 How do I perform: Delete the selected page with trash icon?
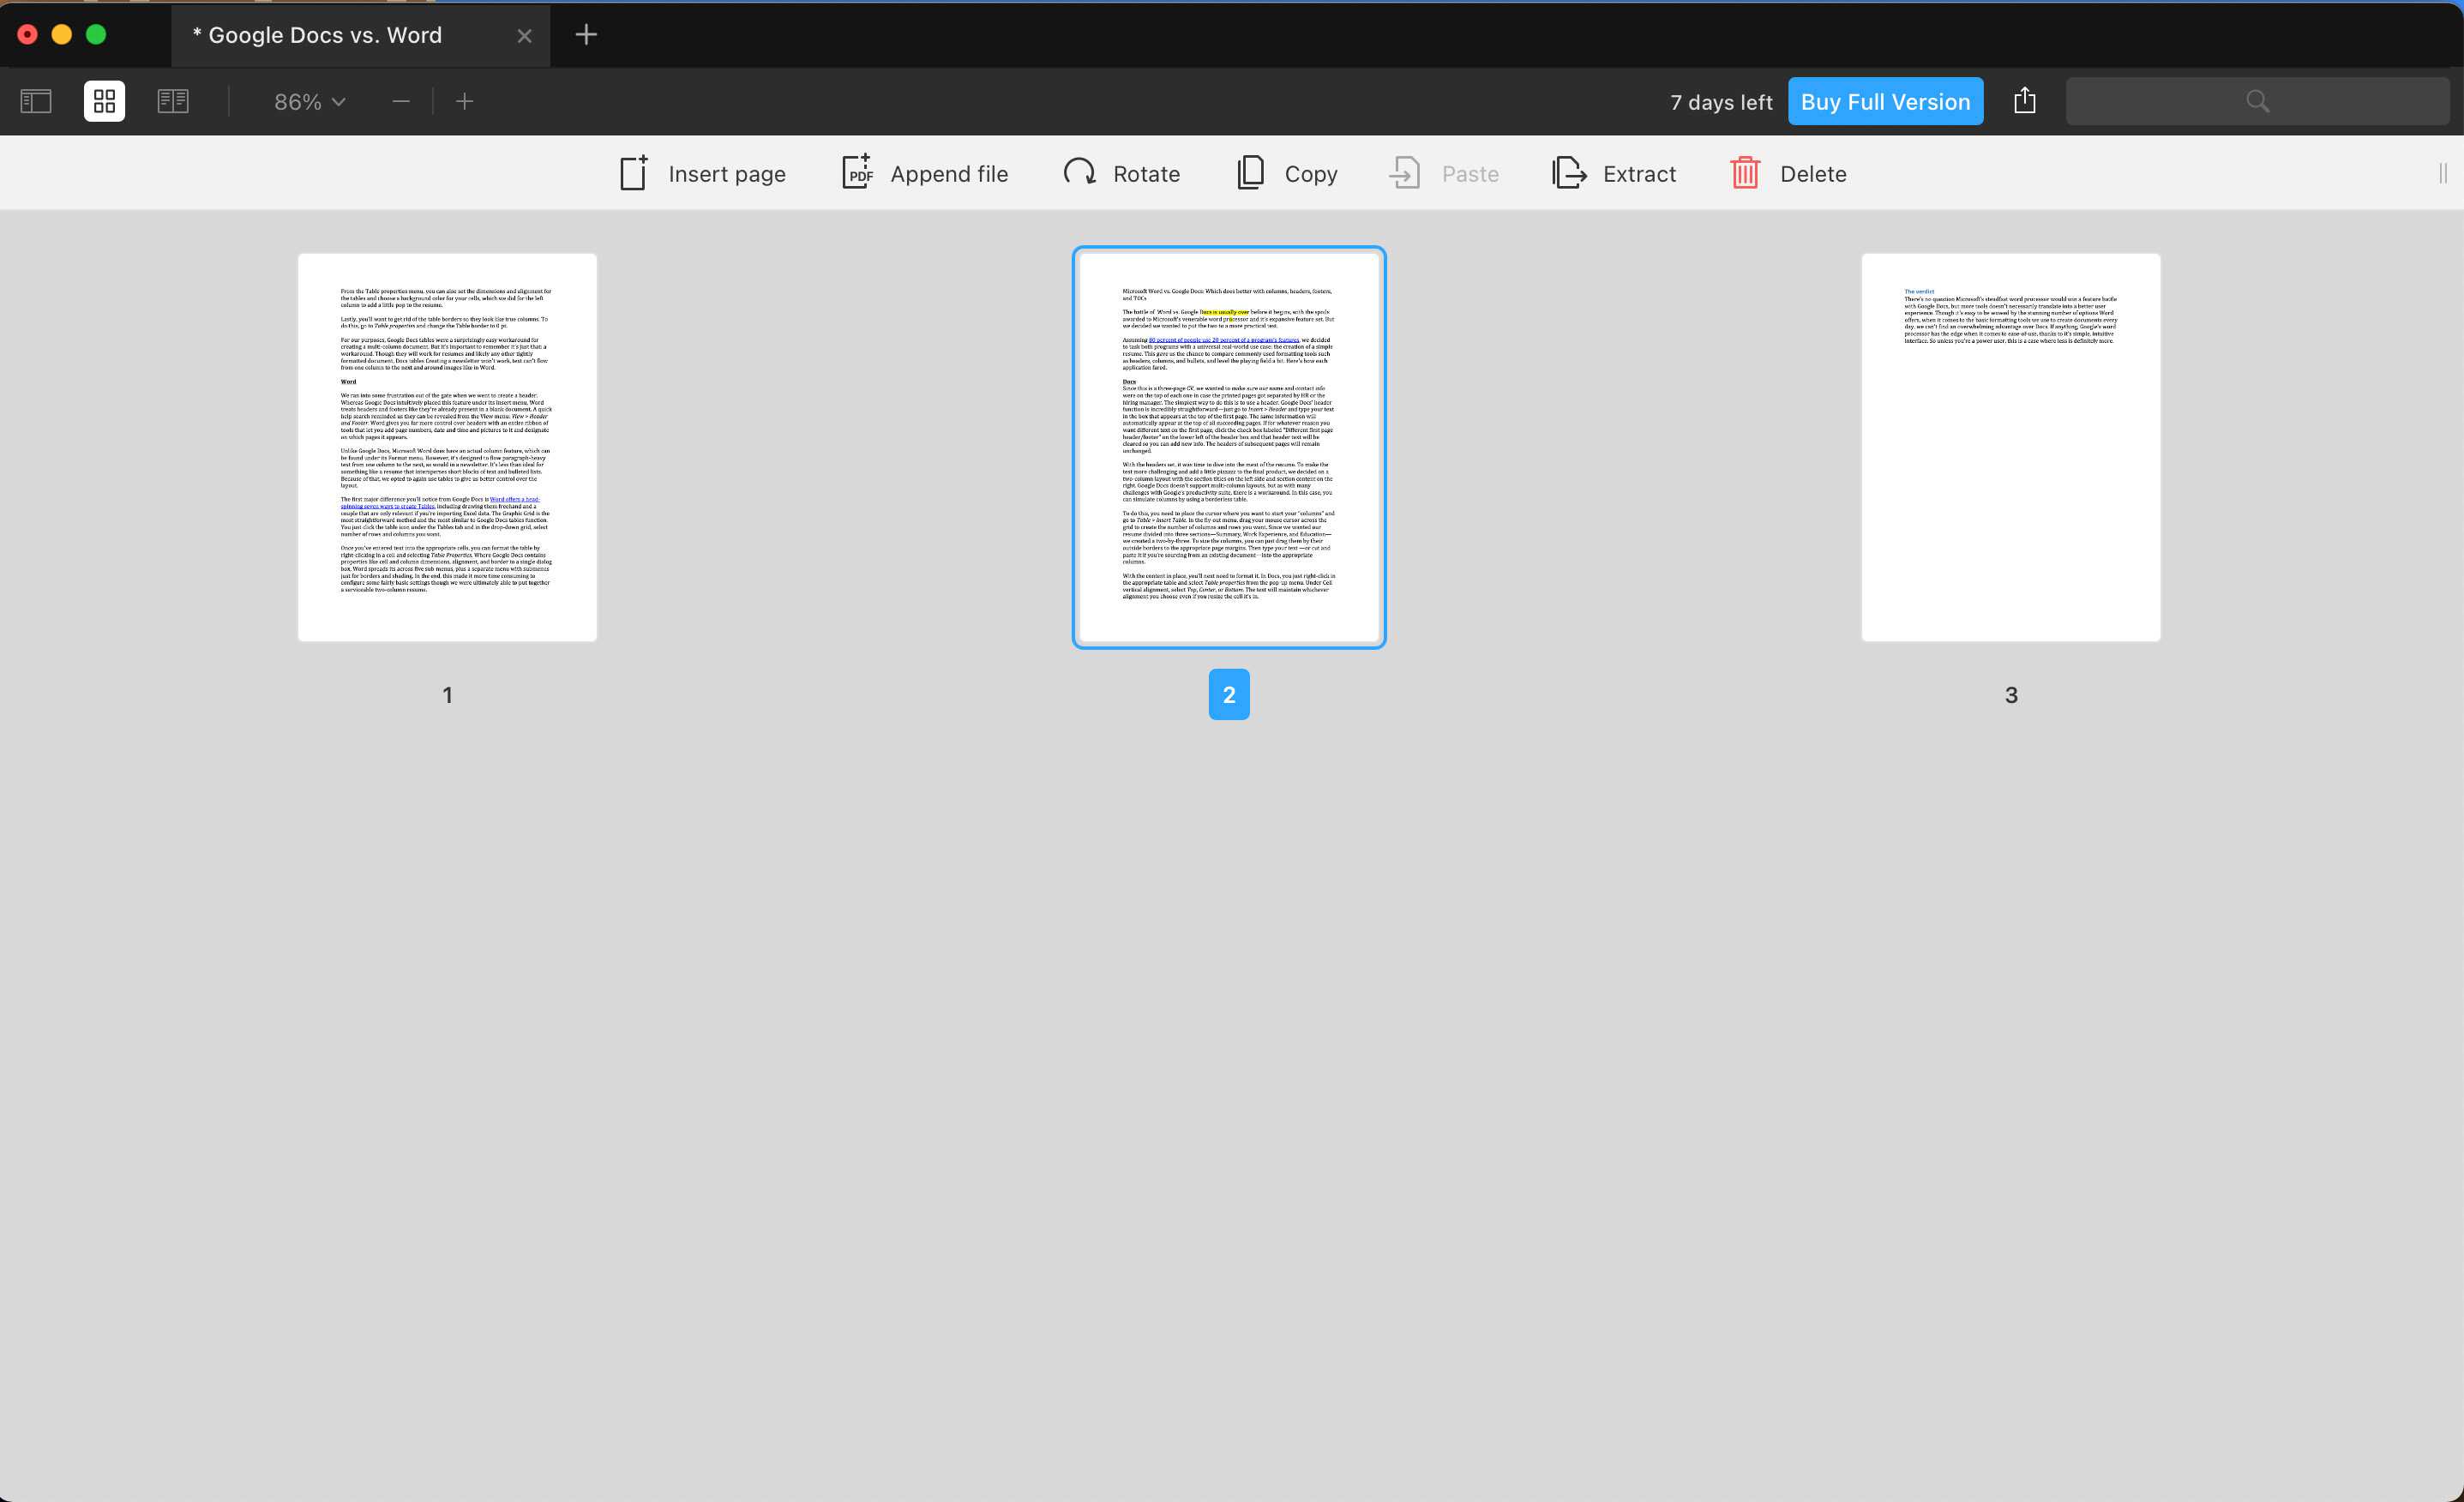pos(1745,173)
